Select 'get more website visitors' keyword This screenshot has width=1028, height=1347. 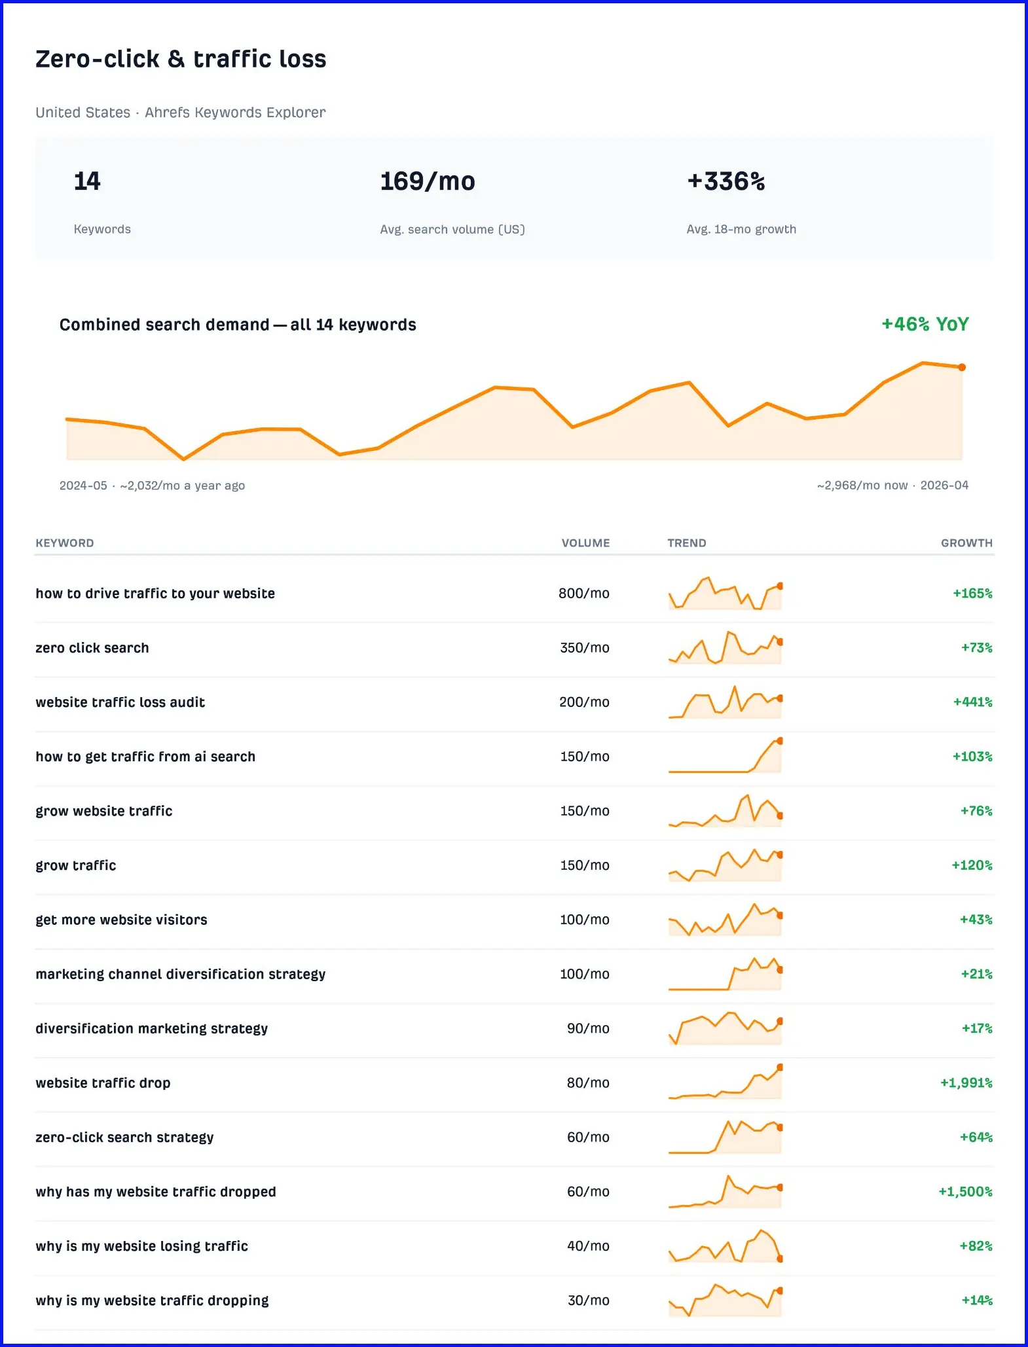(x=121, y=920)
